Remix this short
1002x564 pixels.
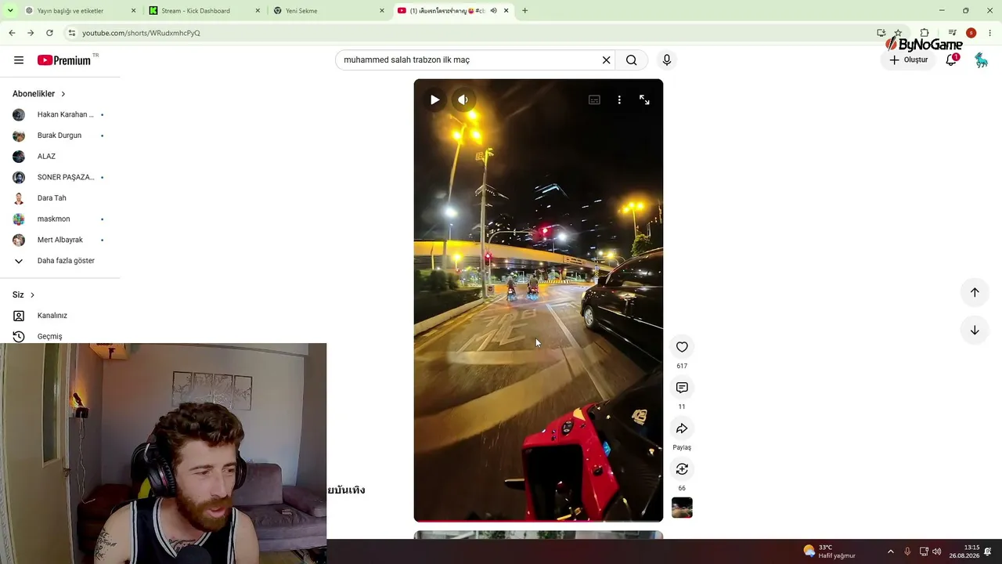click(x=682, y=469)
